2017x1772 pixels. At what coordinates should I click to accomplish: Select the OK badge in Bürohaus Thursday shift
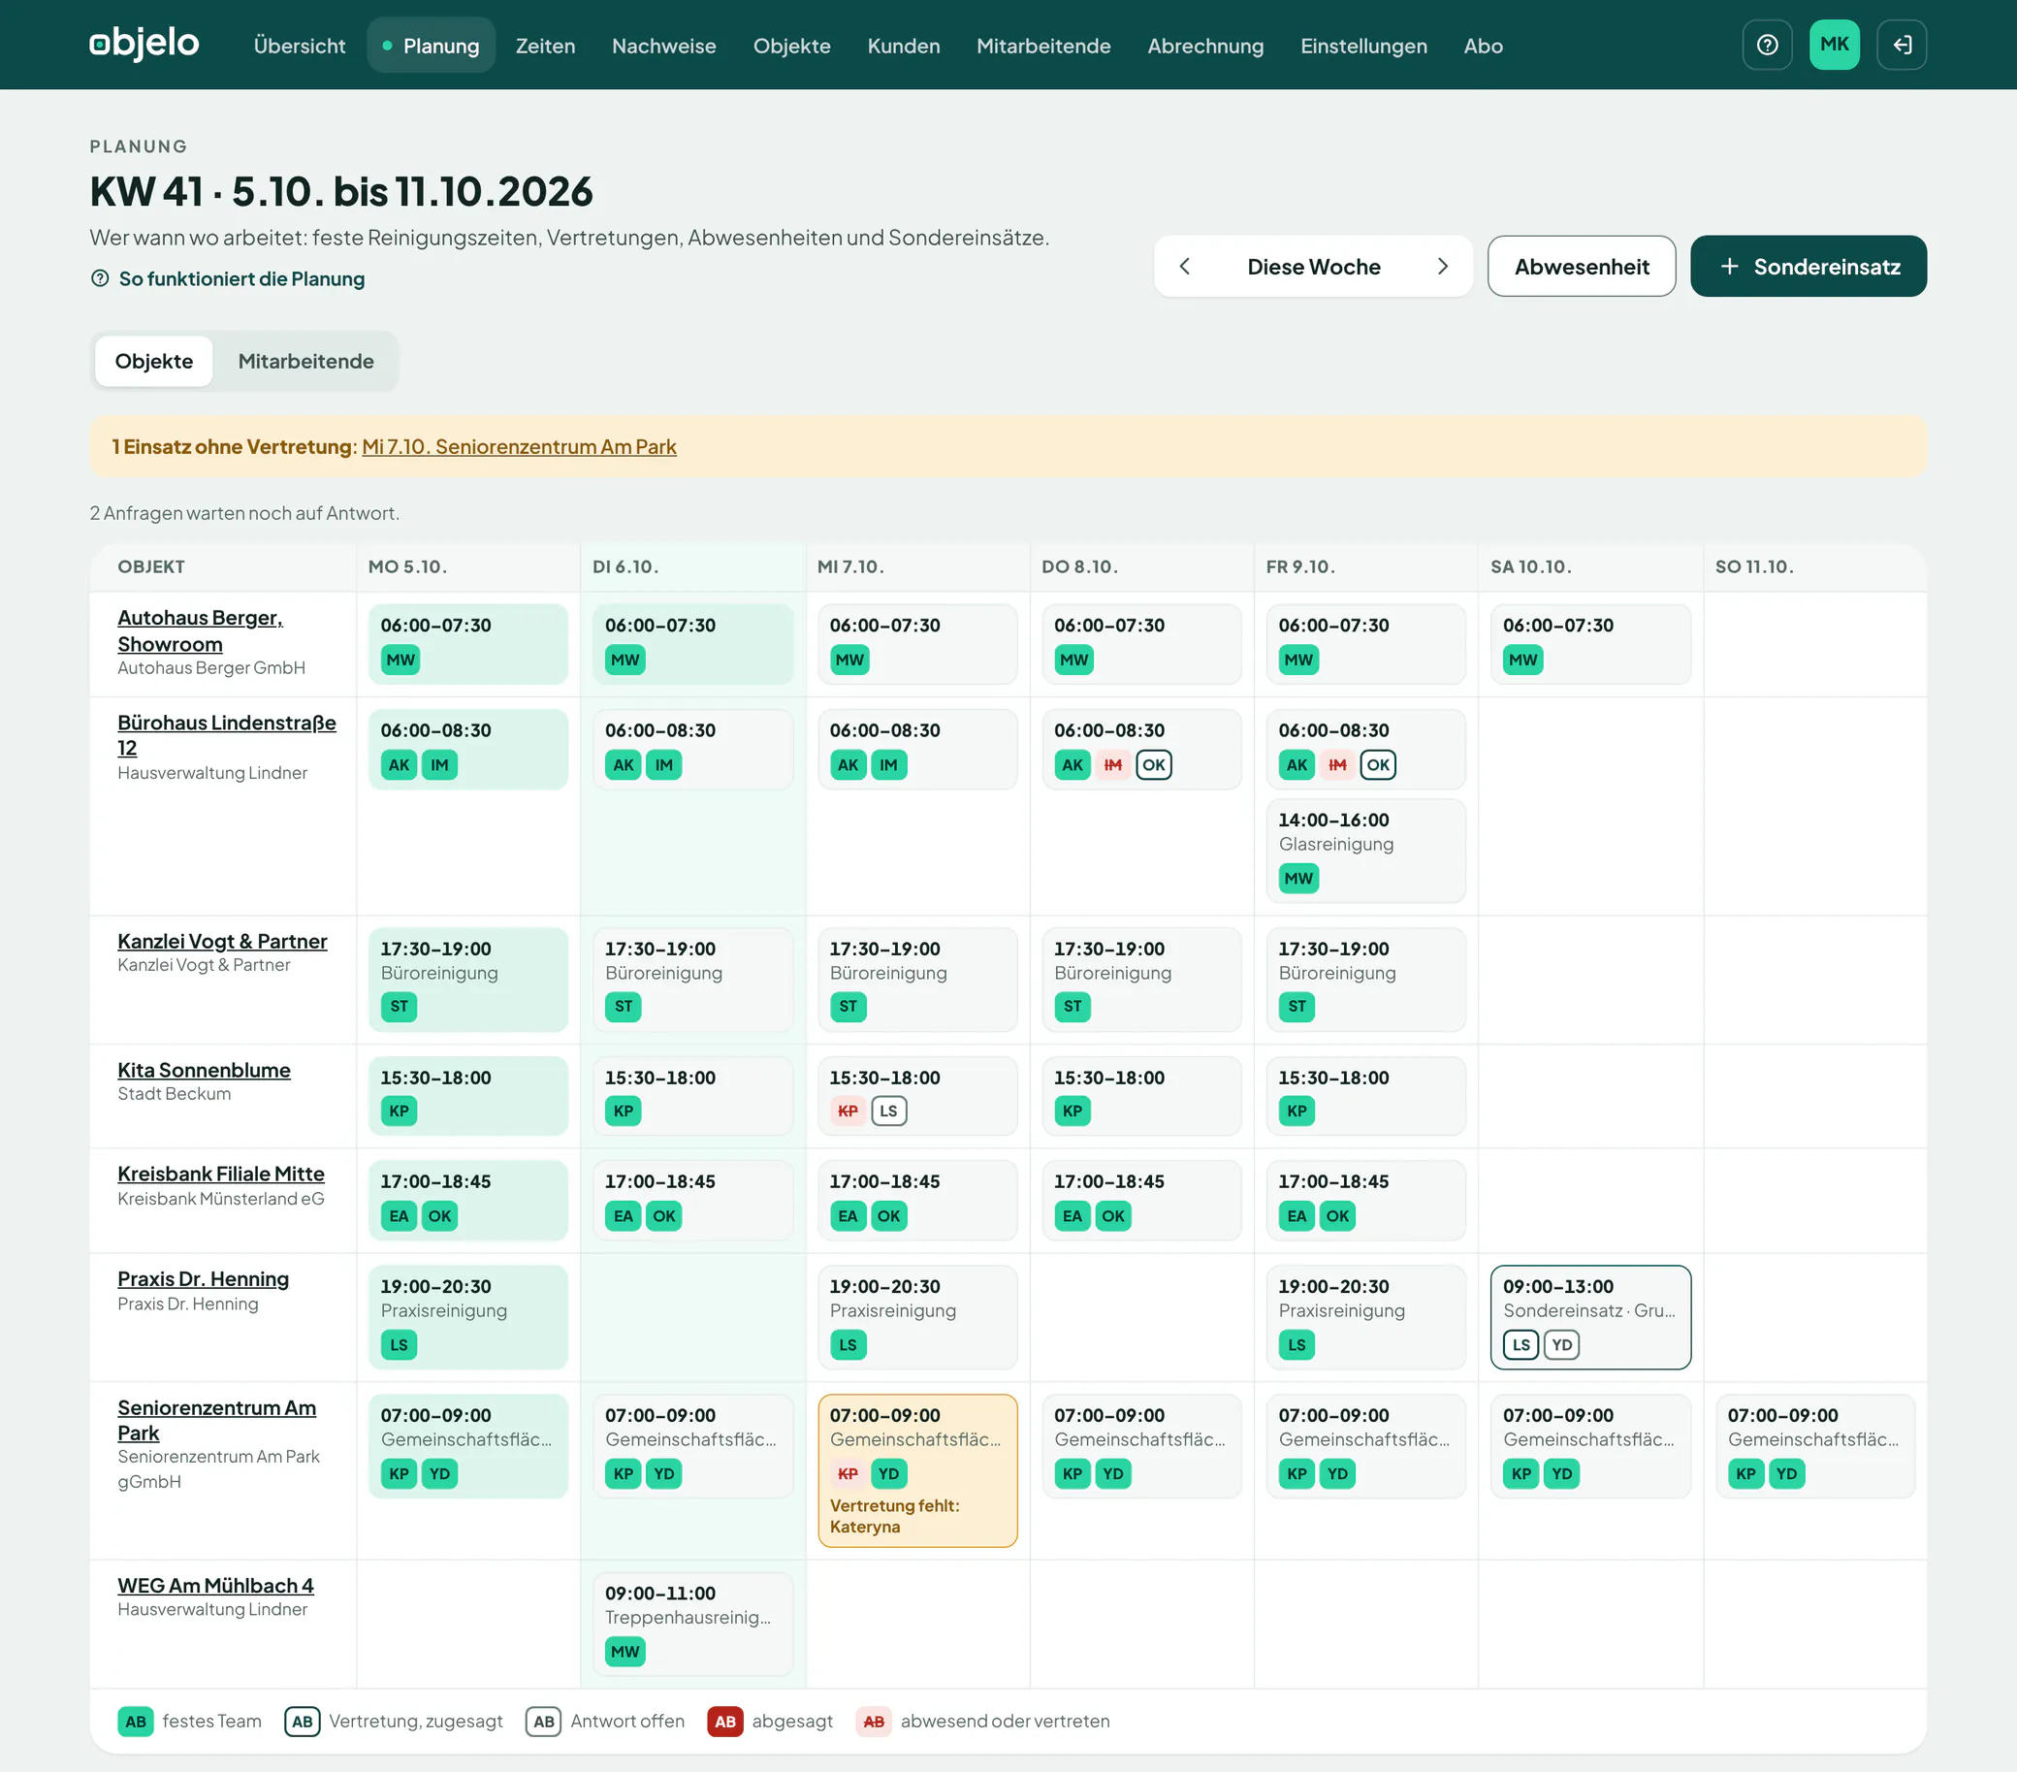pos(1153,765)
